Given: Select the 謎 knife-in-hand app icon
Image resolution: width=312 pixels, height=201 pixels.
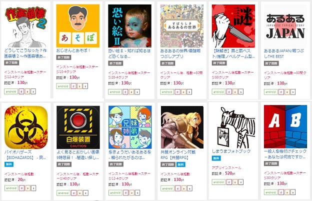Looking at the screenshot, I should point(233,26).
